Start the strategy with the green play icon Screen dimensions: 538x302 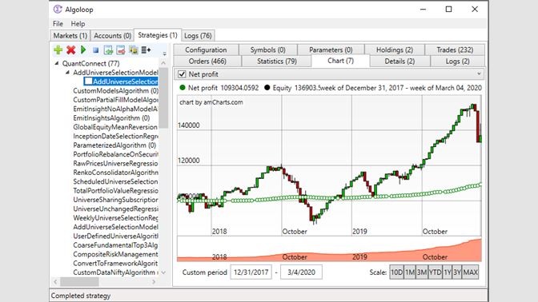coord(83,50)
